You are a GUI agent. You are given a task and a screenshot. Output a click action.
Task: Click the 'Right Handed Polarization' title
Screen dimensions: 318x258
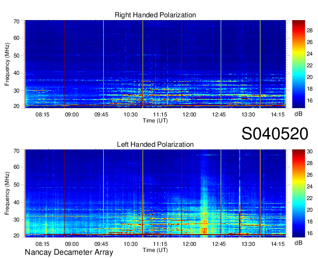tap(155, 15)
